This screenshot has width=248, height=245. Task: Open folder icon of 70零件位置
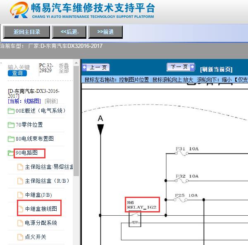[x=11, y=125]
